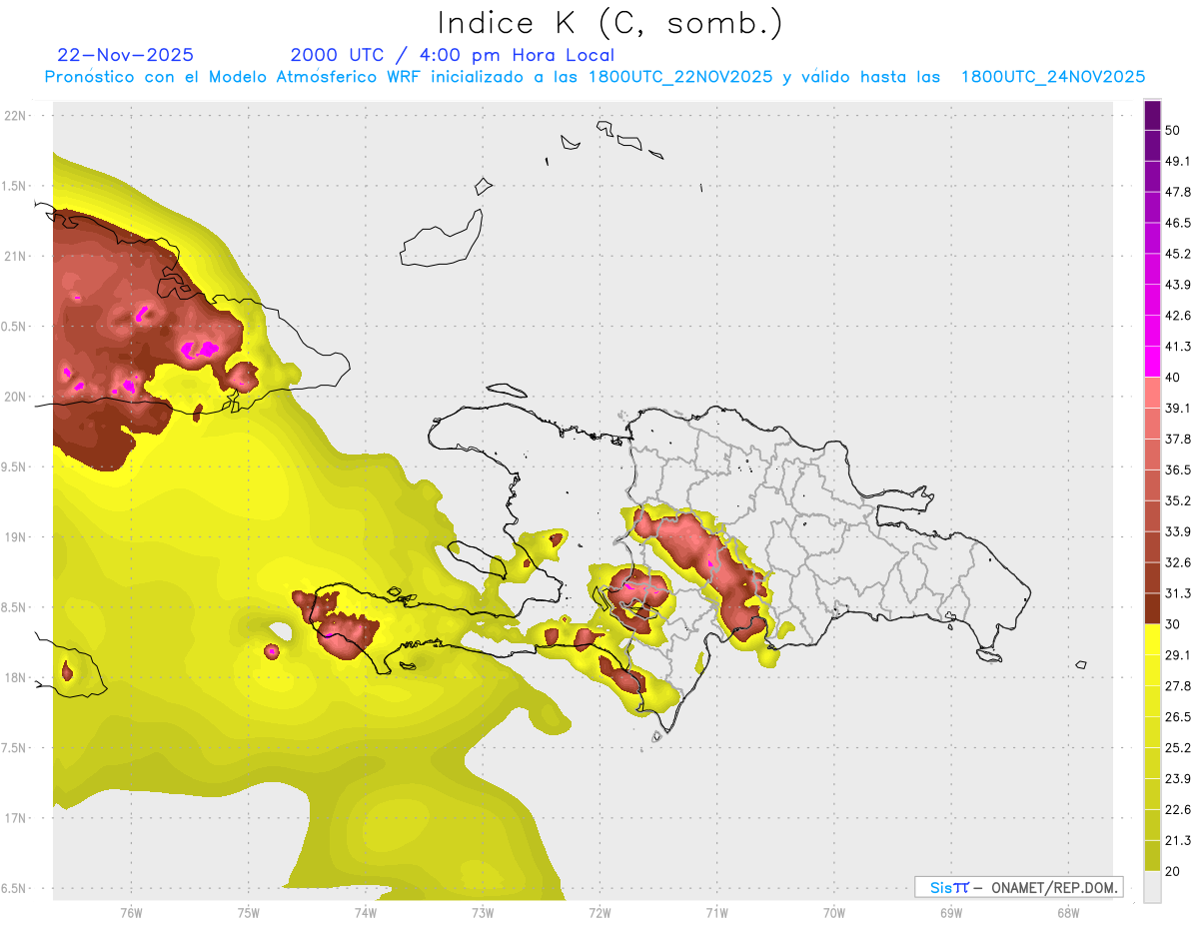Screen dimensions: 1199x926
Task: Click color bar swatch between 20 and 21.3
Action: point(1152,855)
